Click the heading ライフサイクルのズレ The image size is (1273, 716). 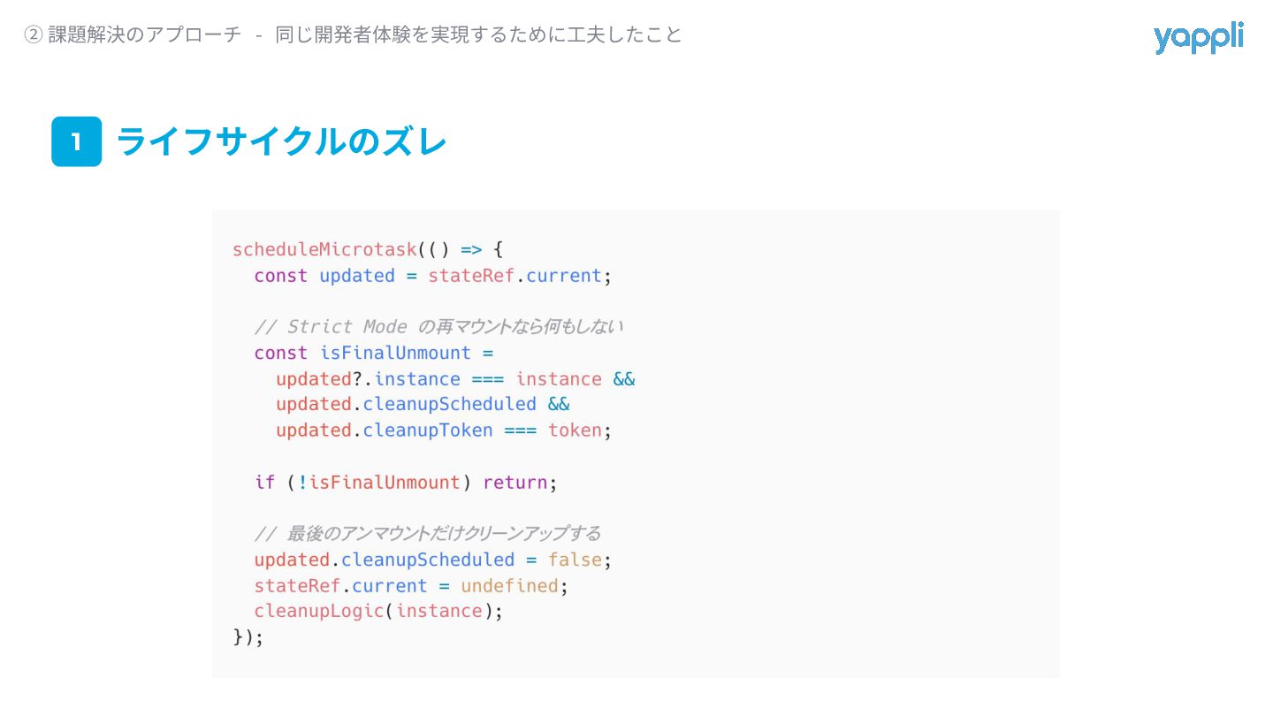(x=281, y=141)
